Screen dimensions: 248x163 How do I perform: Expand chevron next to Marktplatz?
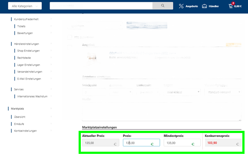51,108
